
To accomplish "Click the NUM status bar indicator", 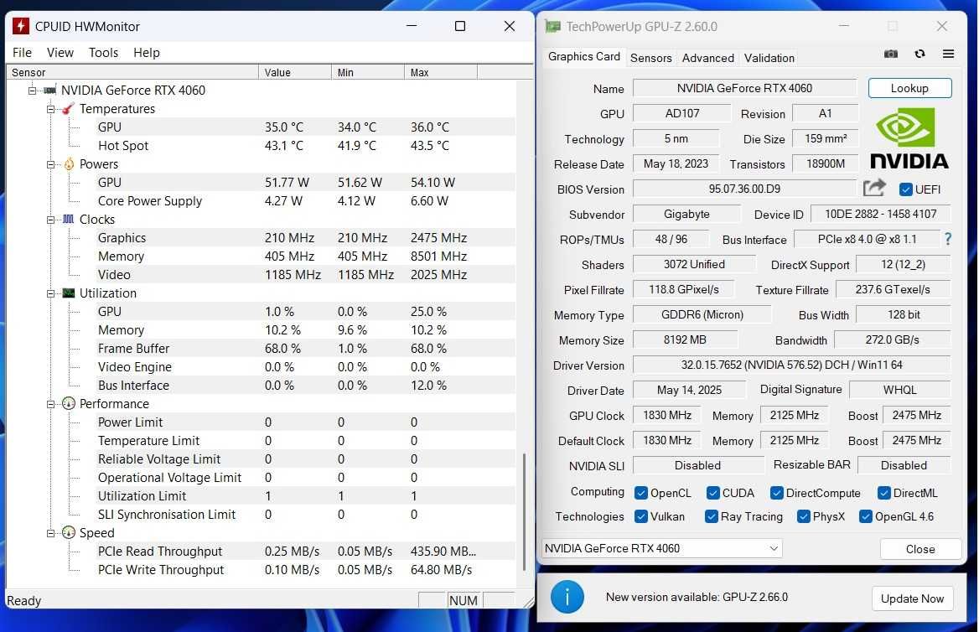I will (x=464, y=600).
